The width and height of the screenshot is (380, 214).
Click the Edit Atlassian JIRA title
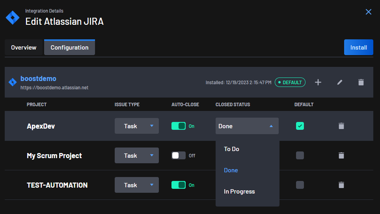pos(65,22)
